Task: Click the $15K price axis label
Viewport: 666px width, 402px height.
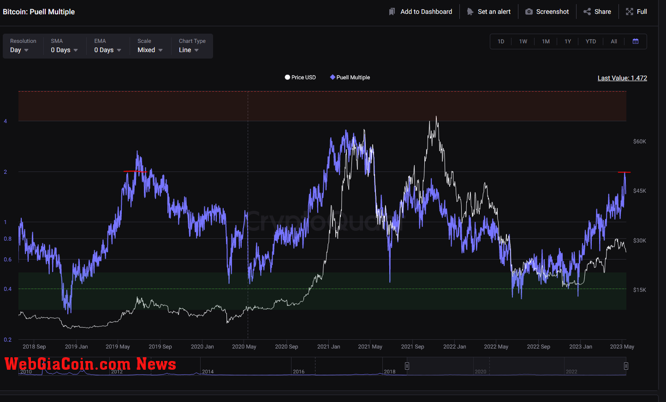Action: [x=640, y=290]
